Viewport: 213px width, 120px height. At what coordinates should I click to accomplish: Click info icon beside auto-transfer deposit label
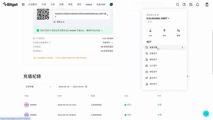point(50,43)
